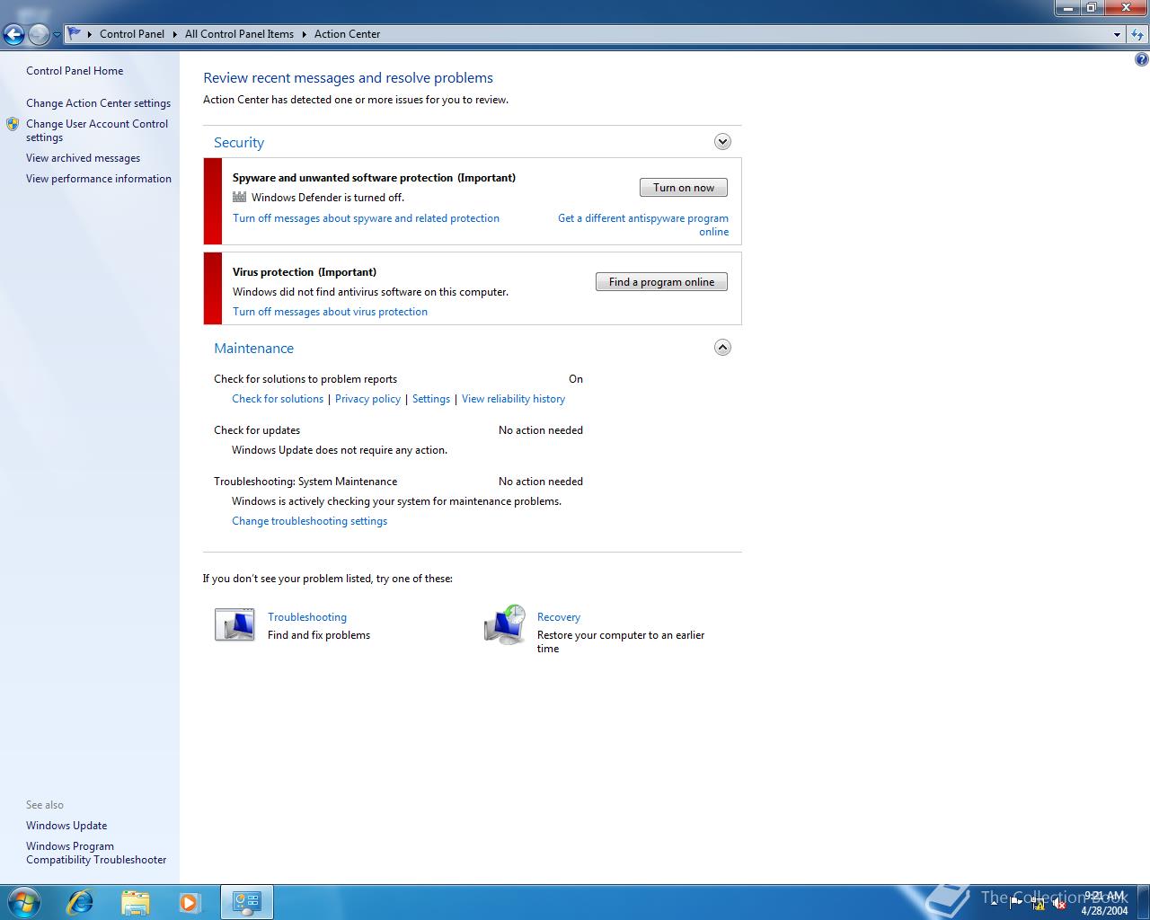Click the Forward navigation arrow
The image size is (1150, 920).
point(39,34)
